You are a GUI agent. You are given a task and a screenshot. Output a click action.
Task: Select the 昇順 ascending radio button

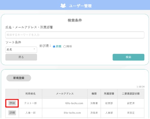54,47
